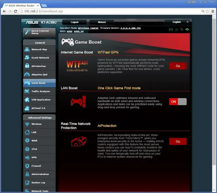The width and height of the screenshot is (217, 193).
Task: Open the Network Map icon in sidebar
Action: [x=27, y=49]
